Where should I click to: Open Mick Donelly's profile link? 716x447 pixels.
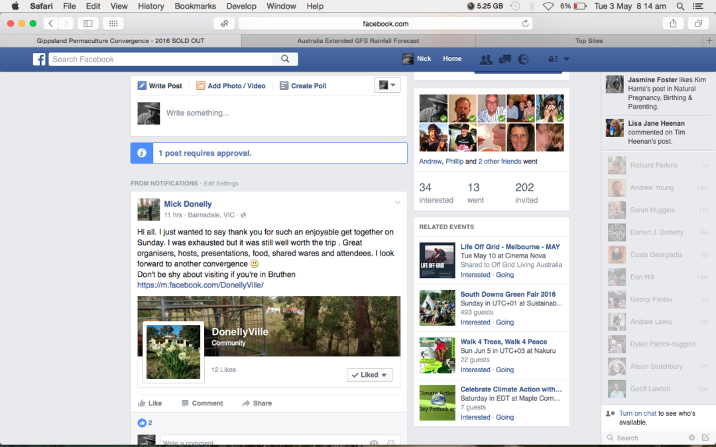click(x=188, y=204)
